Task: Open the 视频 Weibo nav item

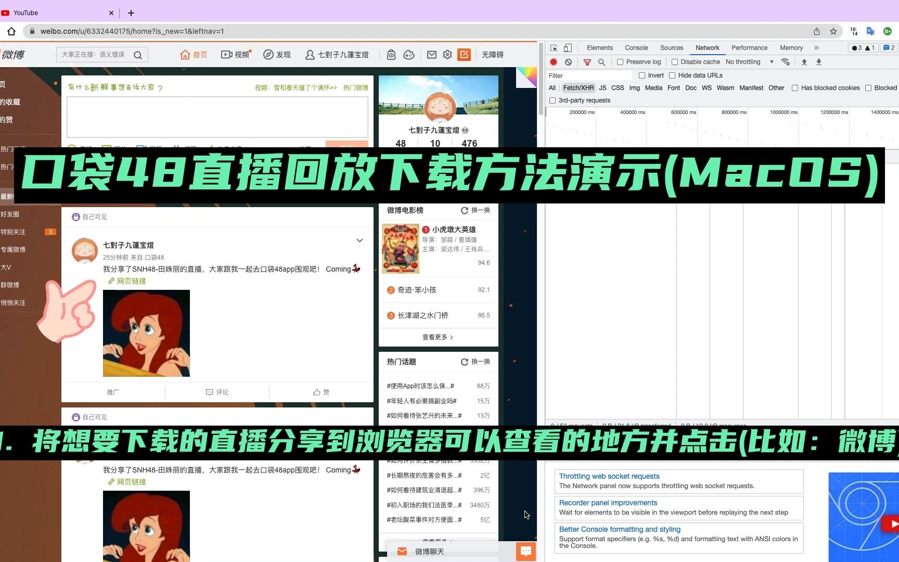Action: 235,55
